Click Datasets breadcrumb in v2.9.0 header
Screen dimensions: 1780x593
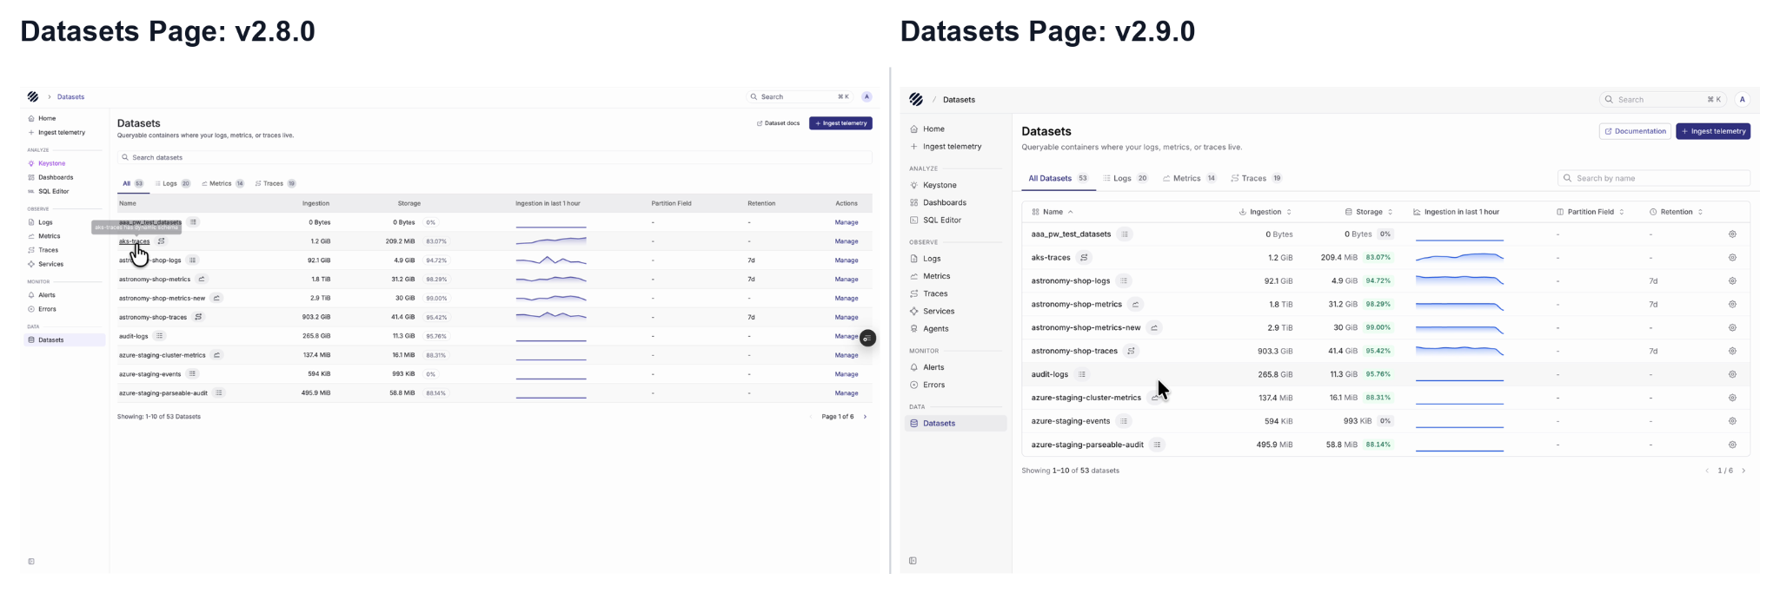[959, 100]
